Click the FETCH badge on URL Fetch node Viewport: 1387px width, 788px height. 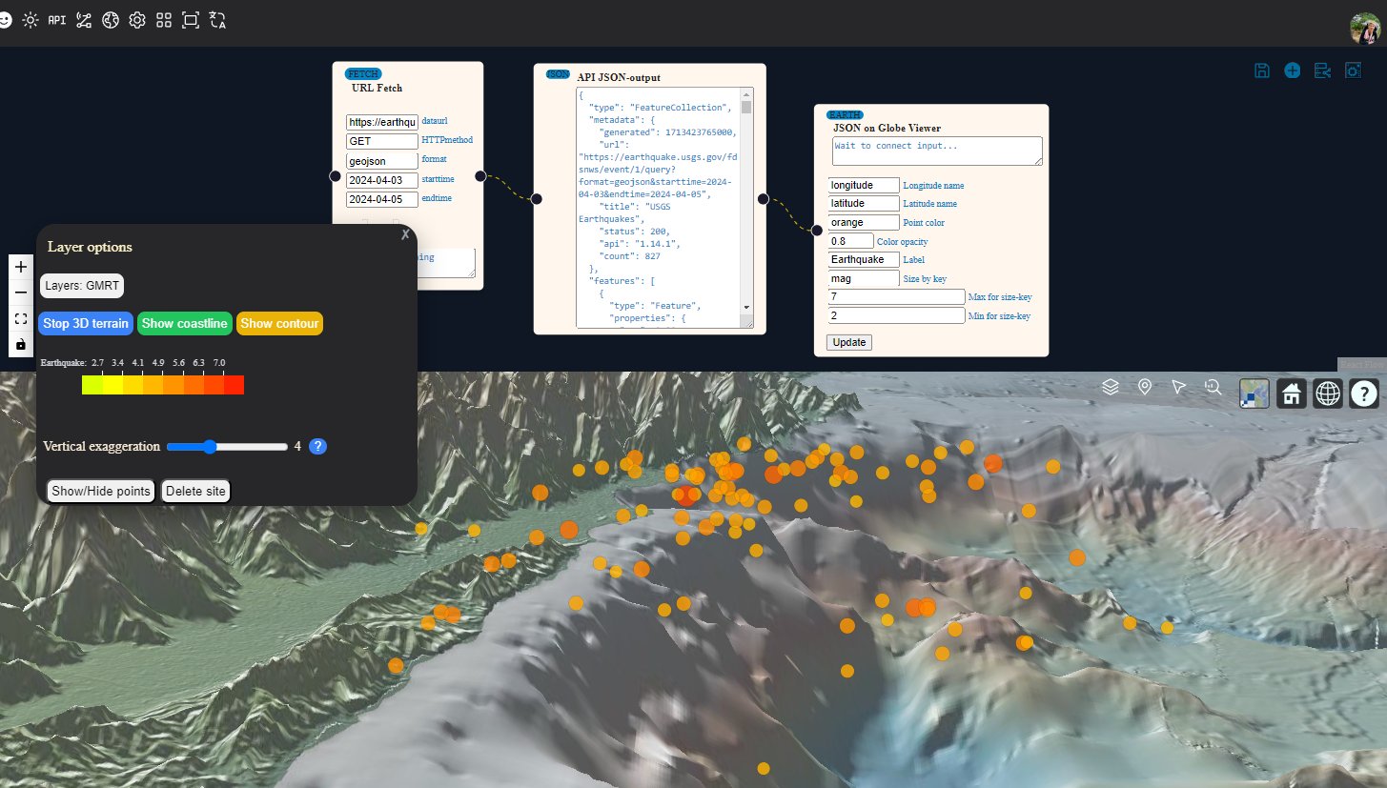(x=363, y=73)
